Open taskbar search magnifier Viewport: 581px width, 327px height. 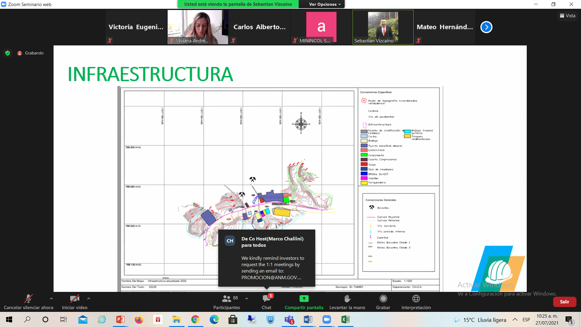point(27,319)
